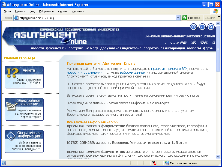Open the Сервис menu

63,11
